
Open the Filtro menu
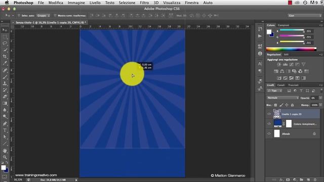pyautogui.click(x=144, y=3)
